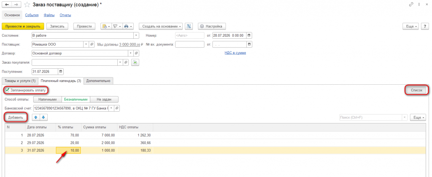
Task: Select the 1 262,30 VAT cell
Action: tap(135, 135)
